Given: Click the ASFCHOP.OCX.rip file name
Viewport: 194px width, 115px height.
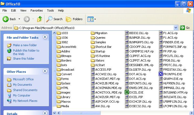Looking at the screenshot, I should tap(107, 102).
